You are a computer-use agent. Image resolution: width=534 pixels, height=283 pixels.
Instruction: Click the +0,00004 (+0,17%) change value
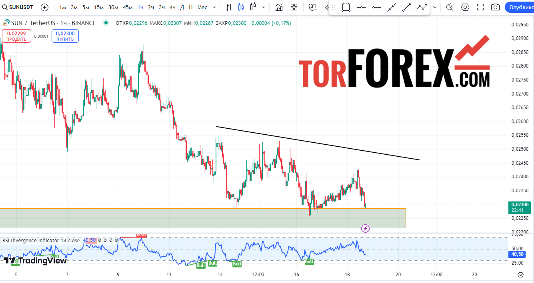pyautogui.click(x=270, y=23)
